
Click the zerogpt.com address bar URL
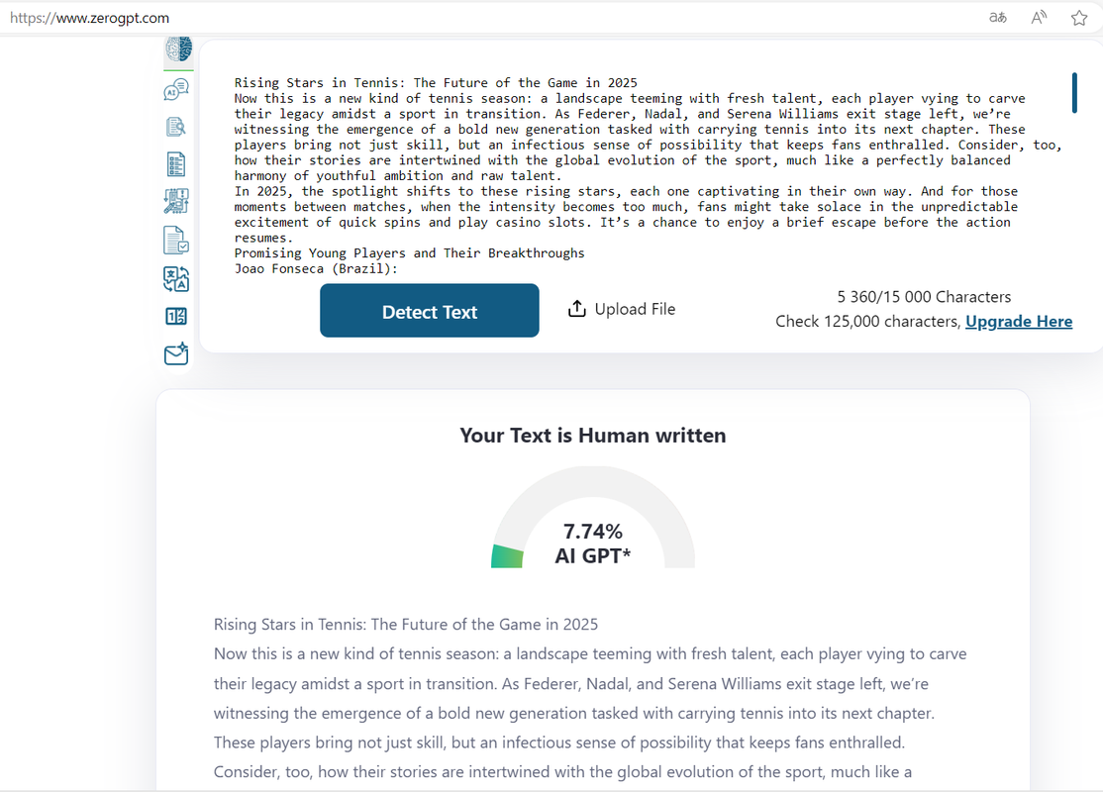(89, 18)
